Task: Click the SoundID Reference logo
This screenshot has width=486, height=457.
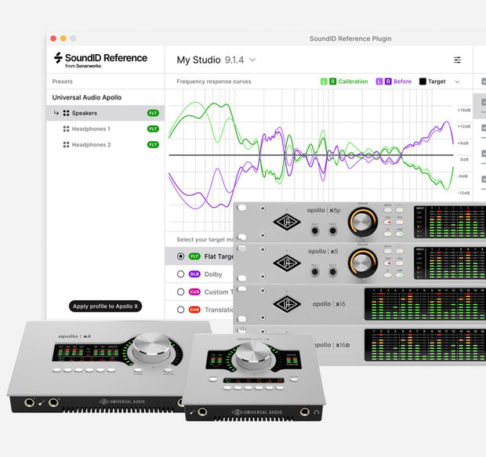Action: [100, 60]
